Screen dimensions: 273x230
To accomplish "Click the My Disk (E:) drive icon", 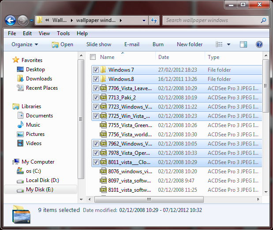I will [x=20, y=190].
